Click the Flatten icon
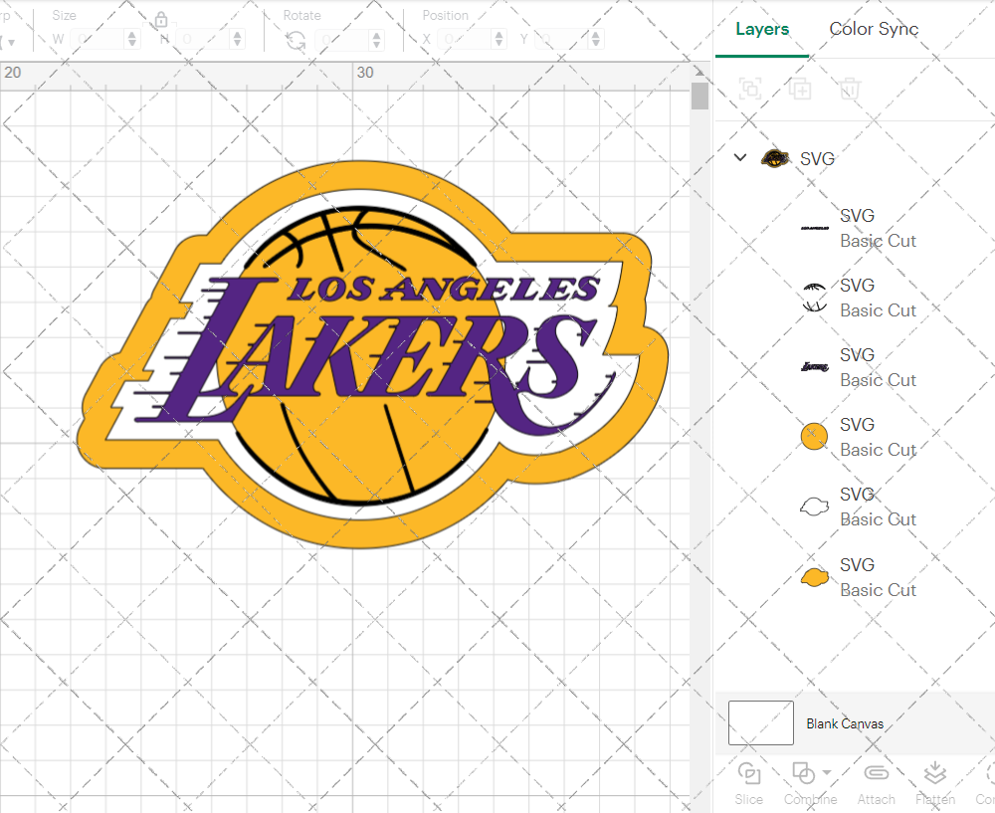The image size is (995, 813). [x=934, y=773]
